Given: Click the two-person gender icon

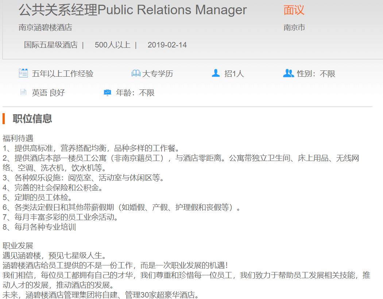Looking at the screenshot, I should 288,73.
